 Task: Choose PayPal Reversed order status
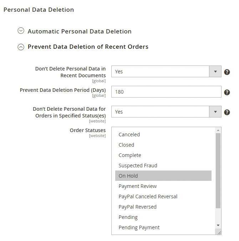[137, 207]
